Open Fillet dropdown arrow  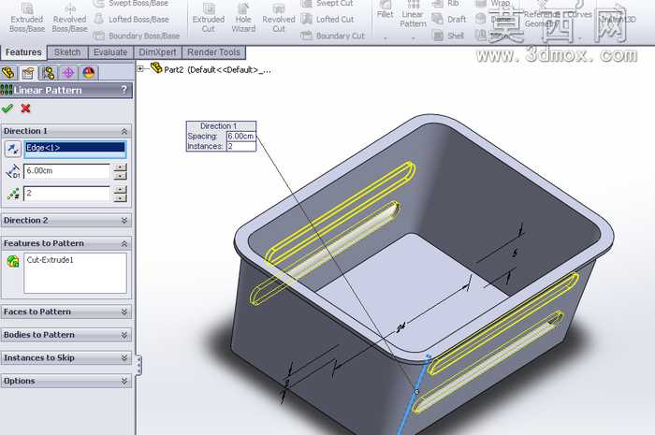pos(385,38)
